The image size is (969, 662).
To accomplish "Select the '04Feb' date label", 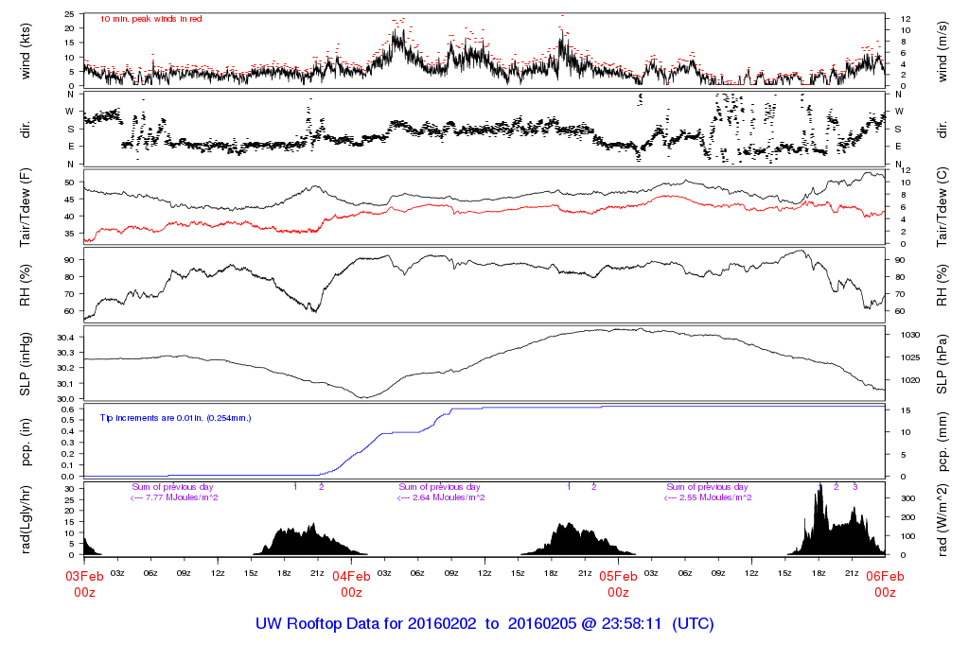I will pos(351,576).
